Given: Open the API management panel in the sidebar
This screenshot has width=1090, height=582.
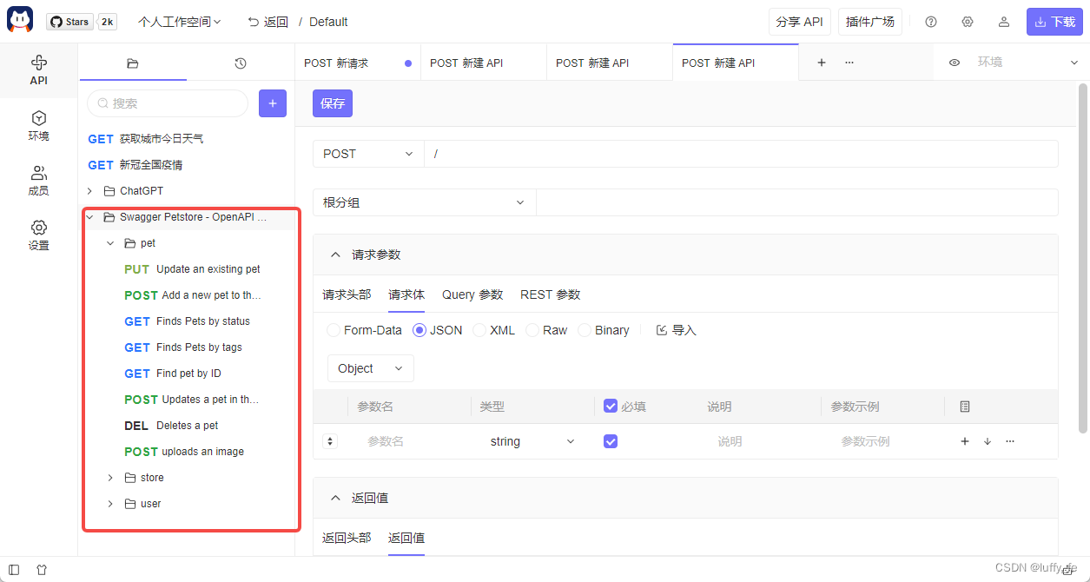Looking at the screenshot, I should click(x=38, y=69).
